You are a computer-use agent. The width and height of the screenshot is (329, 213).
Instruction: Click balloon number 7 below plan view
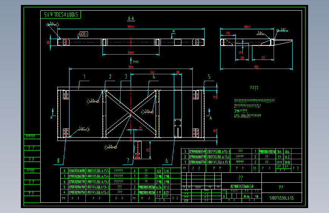coord(128,161)
